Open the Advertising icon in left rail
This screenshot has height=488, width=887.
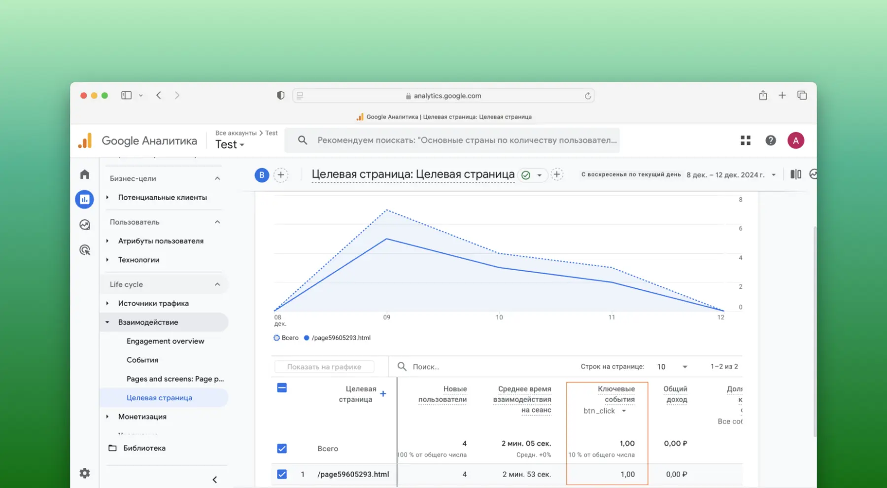click(x=85, y=250)
